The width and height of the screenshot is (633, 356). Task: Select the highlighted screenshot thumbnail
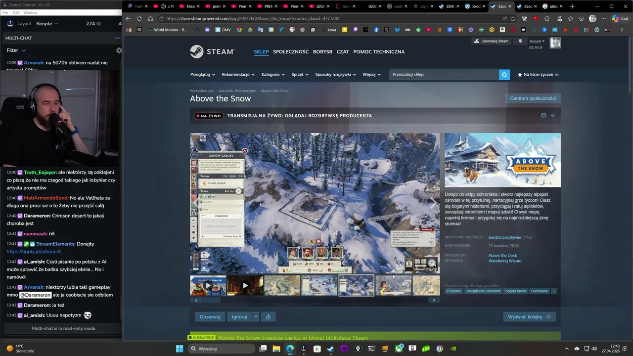(x=356, y=285)
